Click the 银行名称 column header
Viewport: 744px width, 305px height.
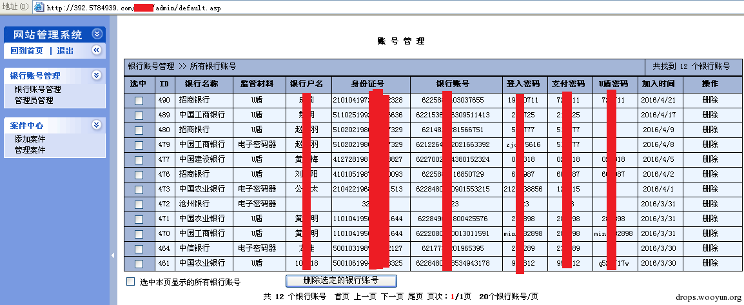(x=202, y=84)
